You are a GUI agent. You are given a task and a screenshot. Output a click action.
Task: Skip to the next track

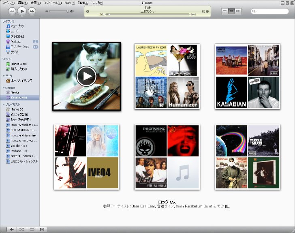tap(32, 11)
